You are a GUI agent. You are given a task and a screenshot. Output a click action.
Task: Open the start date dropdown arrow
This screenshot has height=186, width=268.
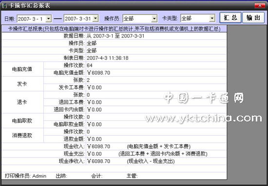pos(49,18)
